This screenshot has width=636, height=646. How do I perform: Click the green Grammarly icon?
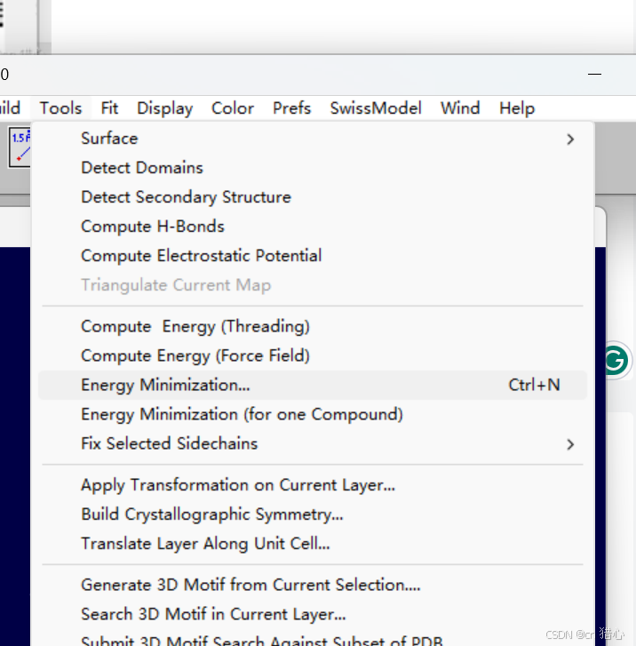[616, 361]
